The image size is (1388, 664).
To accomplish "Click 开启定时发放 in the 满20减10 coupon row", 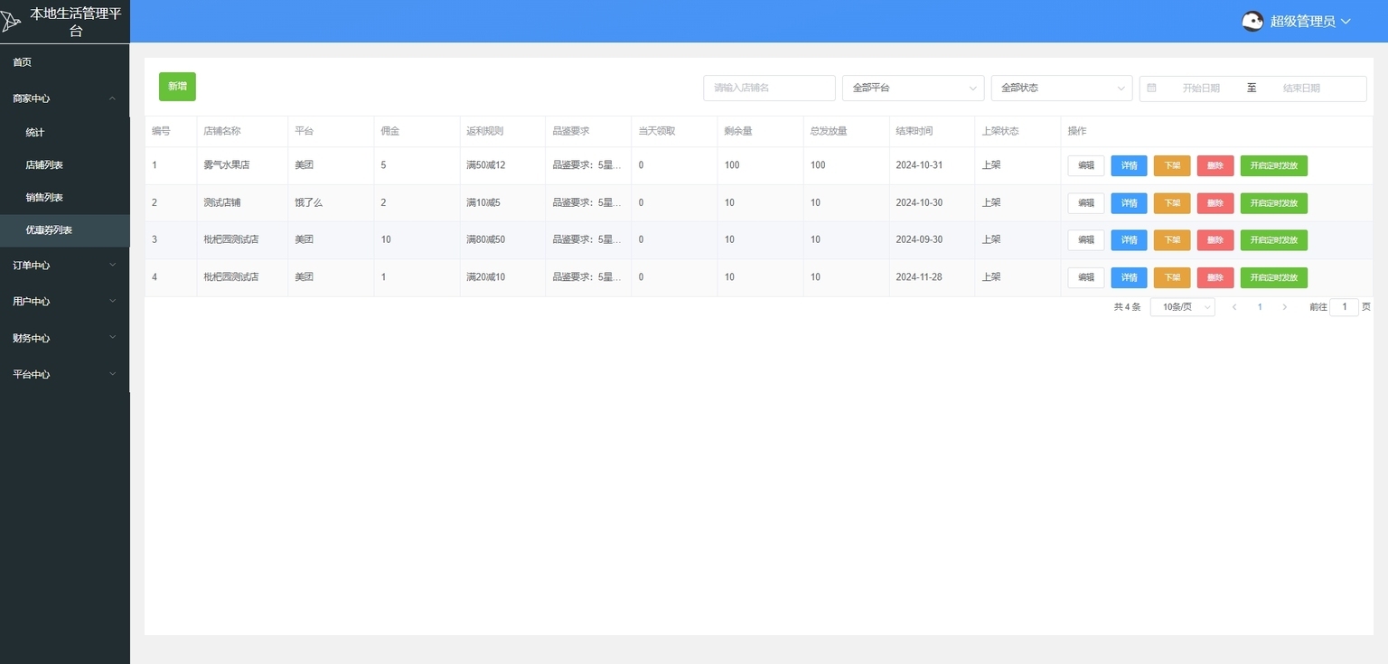I will click(1274, 277).
